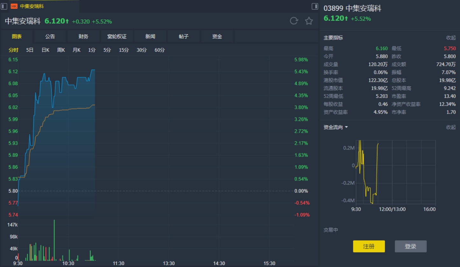Toggle the right sidebar panel icon
This screenshot has width=460, height=267.
(x=315, y=6)
